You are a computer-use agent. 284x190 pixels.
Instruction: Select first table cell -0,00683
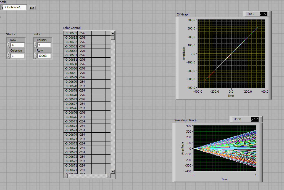click(71, 33)
